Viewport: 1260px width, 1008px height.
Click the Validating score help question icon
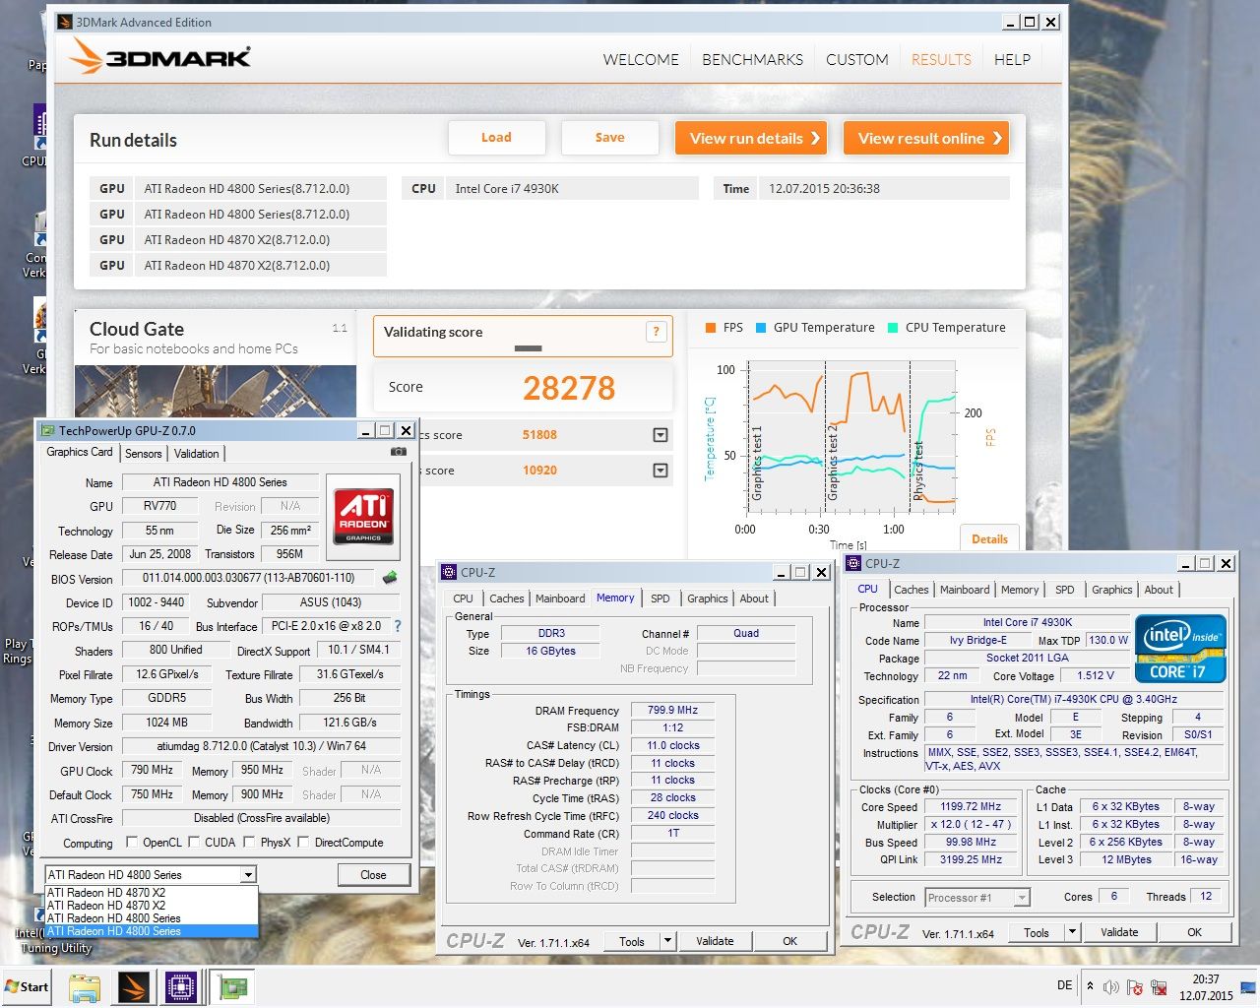pyautogui.click(x=656, y=332)
